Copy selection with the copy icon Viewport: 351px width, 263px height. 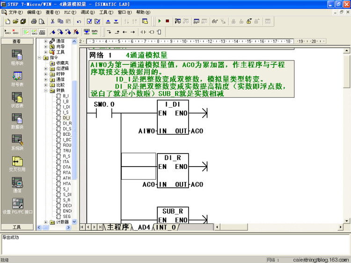pyautogui.click(x=60, y=21)
